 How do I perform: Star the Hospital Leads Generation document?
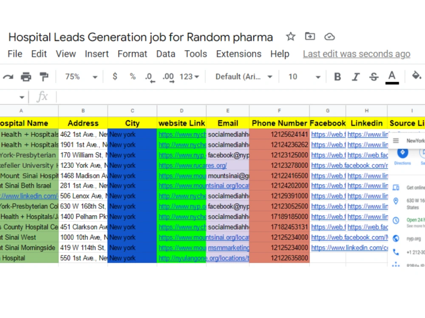(x=291, y=36)
